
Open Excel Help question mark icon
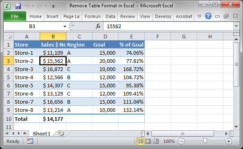(208, 16)
